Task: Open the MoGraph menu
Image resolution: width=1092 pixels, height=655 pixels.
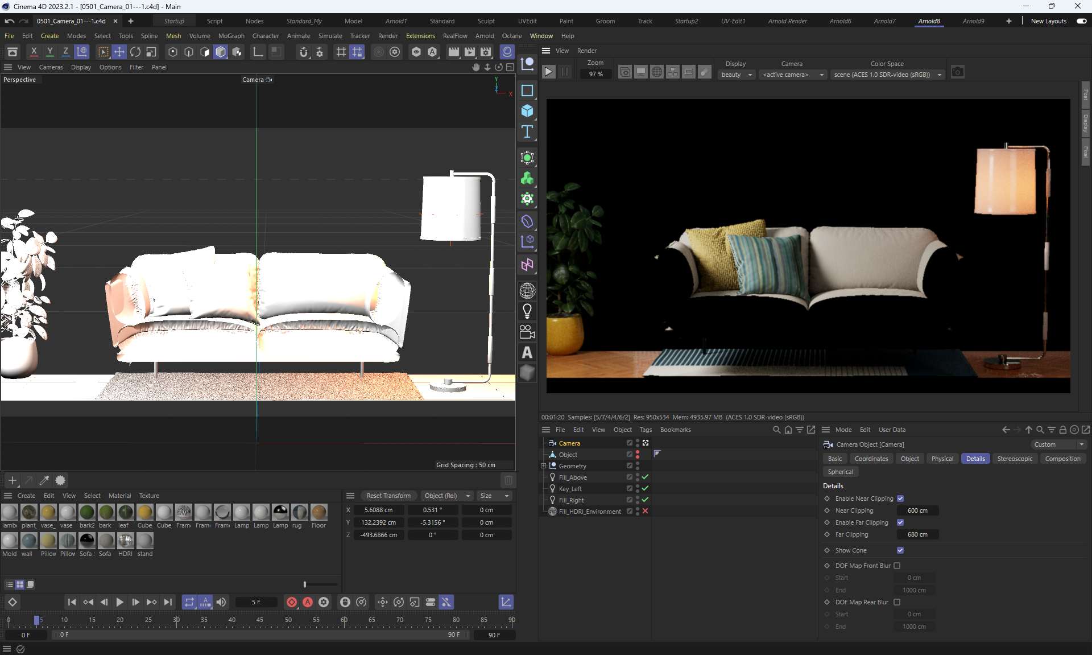Action: [x=231, y=36]
